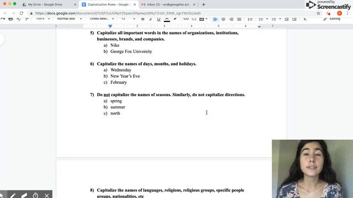This screenshot has height=198, width=353.
Task: Open the Times New Roman font dropdown
Action: (x=101, y=19)
